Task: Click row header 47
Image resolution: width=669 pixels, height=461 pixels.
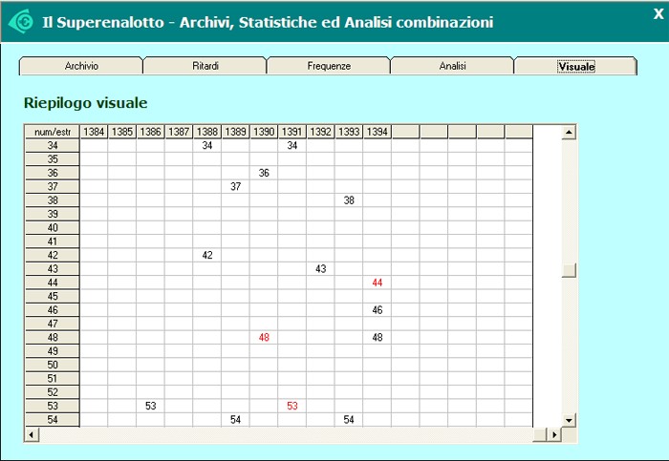Action: pyautogui.click(x=53, y=324)
